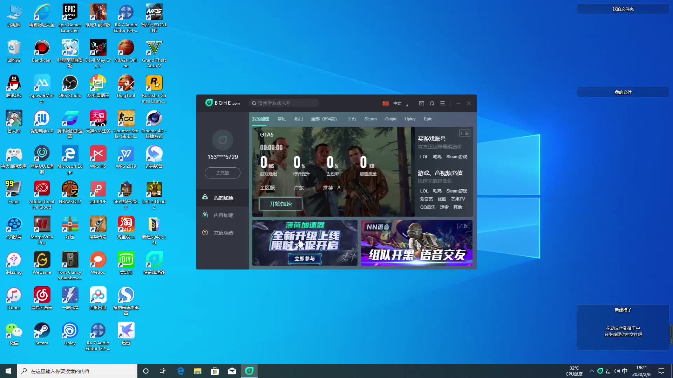The image size is (673, 378).
Task: Click search game name input field
Action: [284, 103]
